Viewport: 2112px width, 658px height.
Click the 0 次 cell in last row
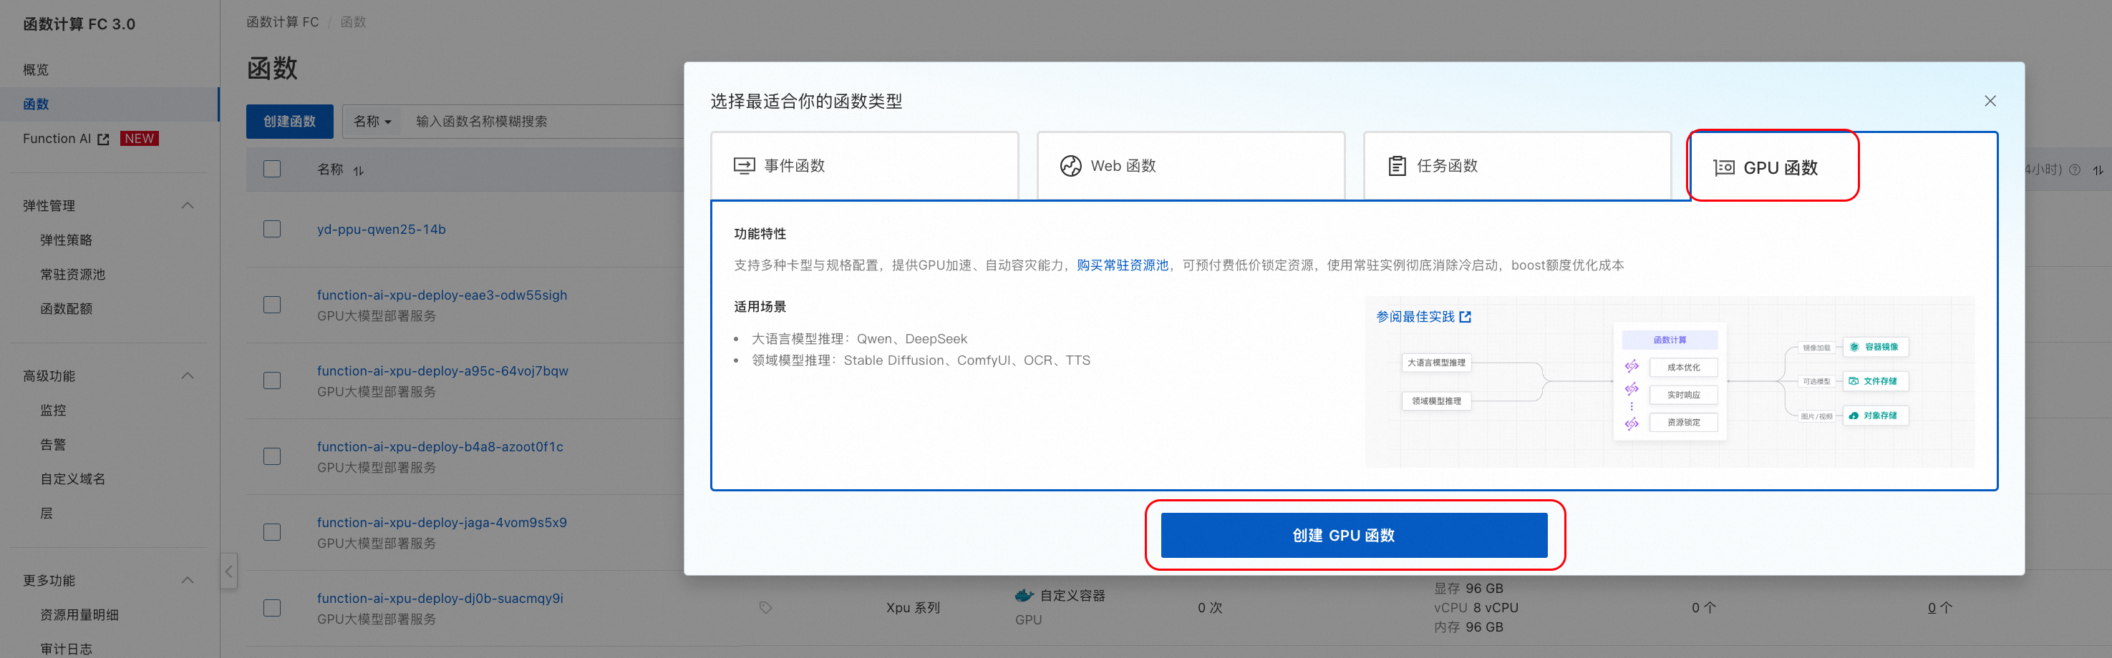click(x=1209, y=608)
